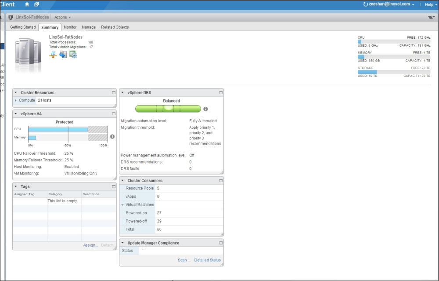Viewport: 439px width, 281px height.
Task: Click the Powered-off count 39
Action: [159, 221]
